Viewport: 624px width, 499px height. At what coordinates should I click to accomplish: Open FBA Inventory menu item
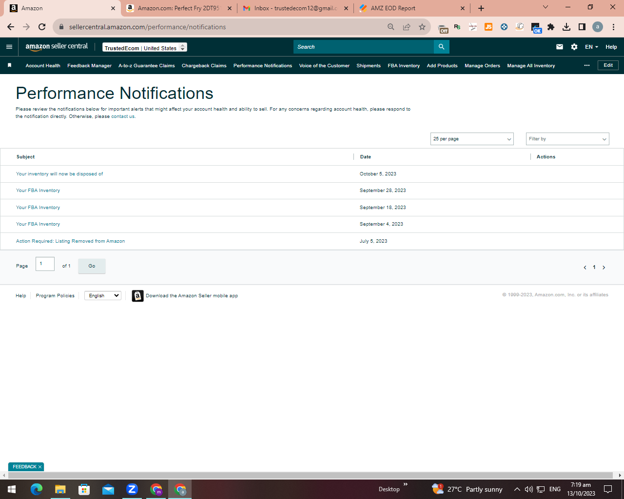[404, 65]
